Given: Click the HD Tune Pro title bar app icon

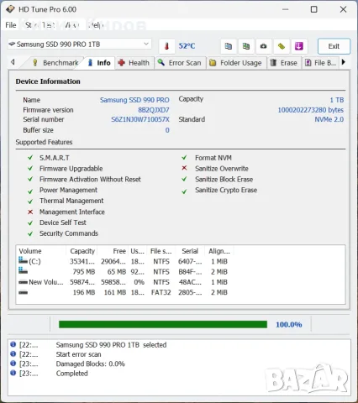Looking at the screenshot, I should click(10, 9).
